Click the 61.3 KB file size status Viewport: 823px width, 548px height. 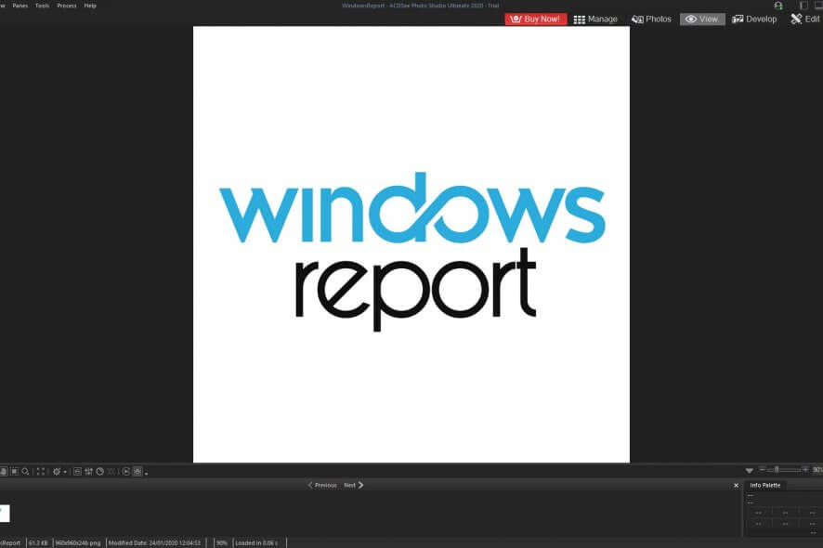point(38,542)
